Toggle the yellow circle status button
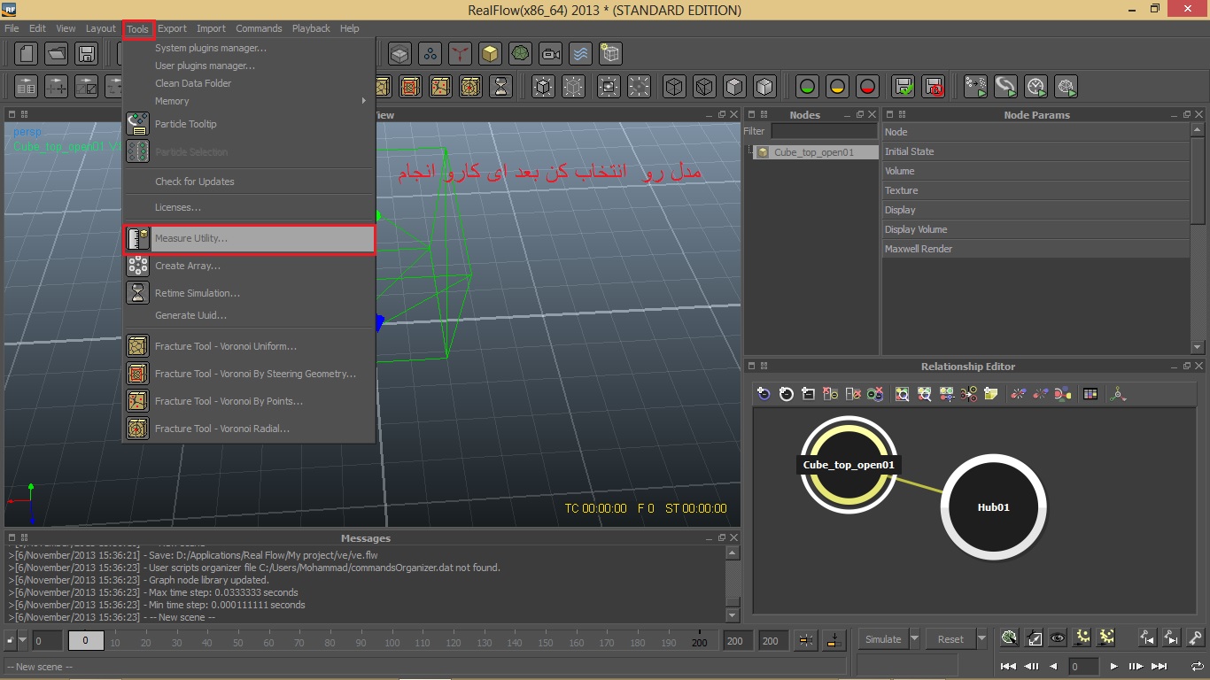The image size is (1210, 680). tap(837, 87)
